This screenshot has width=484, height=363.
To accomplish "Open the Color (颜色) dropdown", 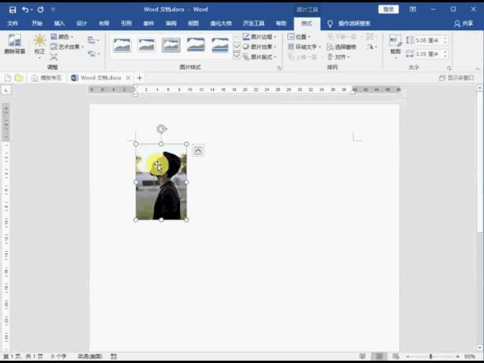I will point(62,37).
